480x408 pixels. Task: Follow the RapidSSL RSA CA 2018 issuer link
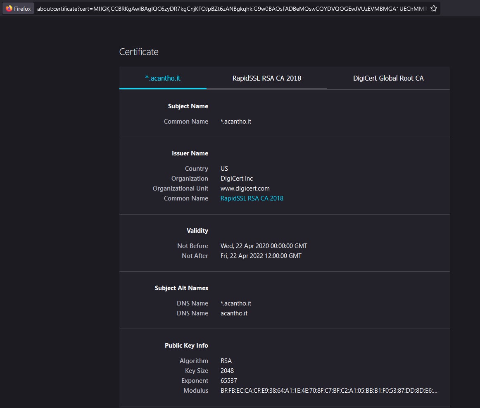point(252,198)
